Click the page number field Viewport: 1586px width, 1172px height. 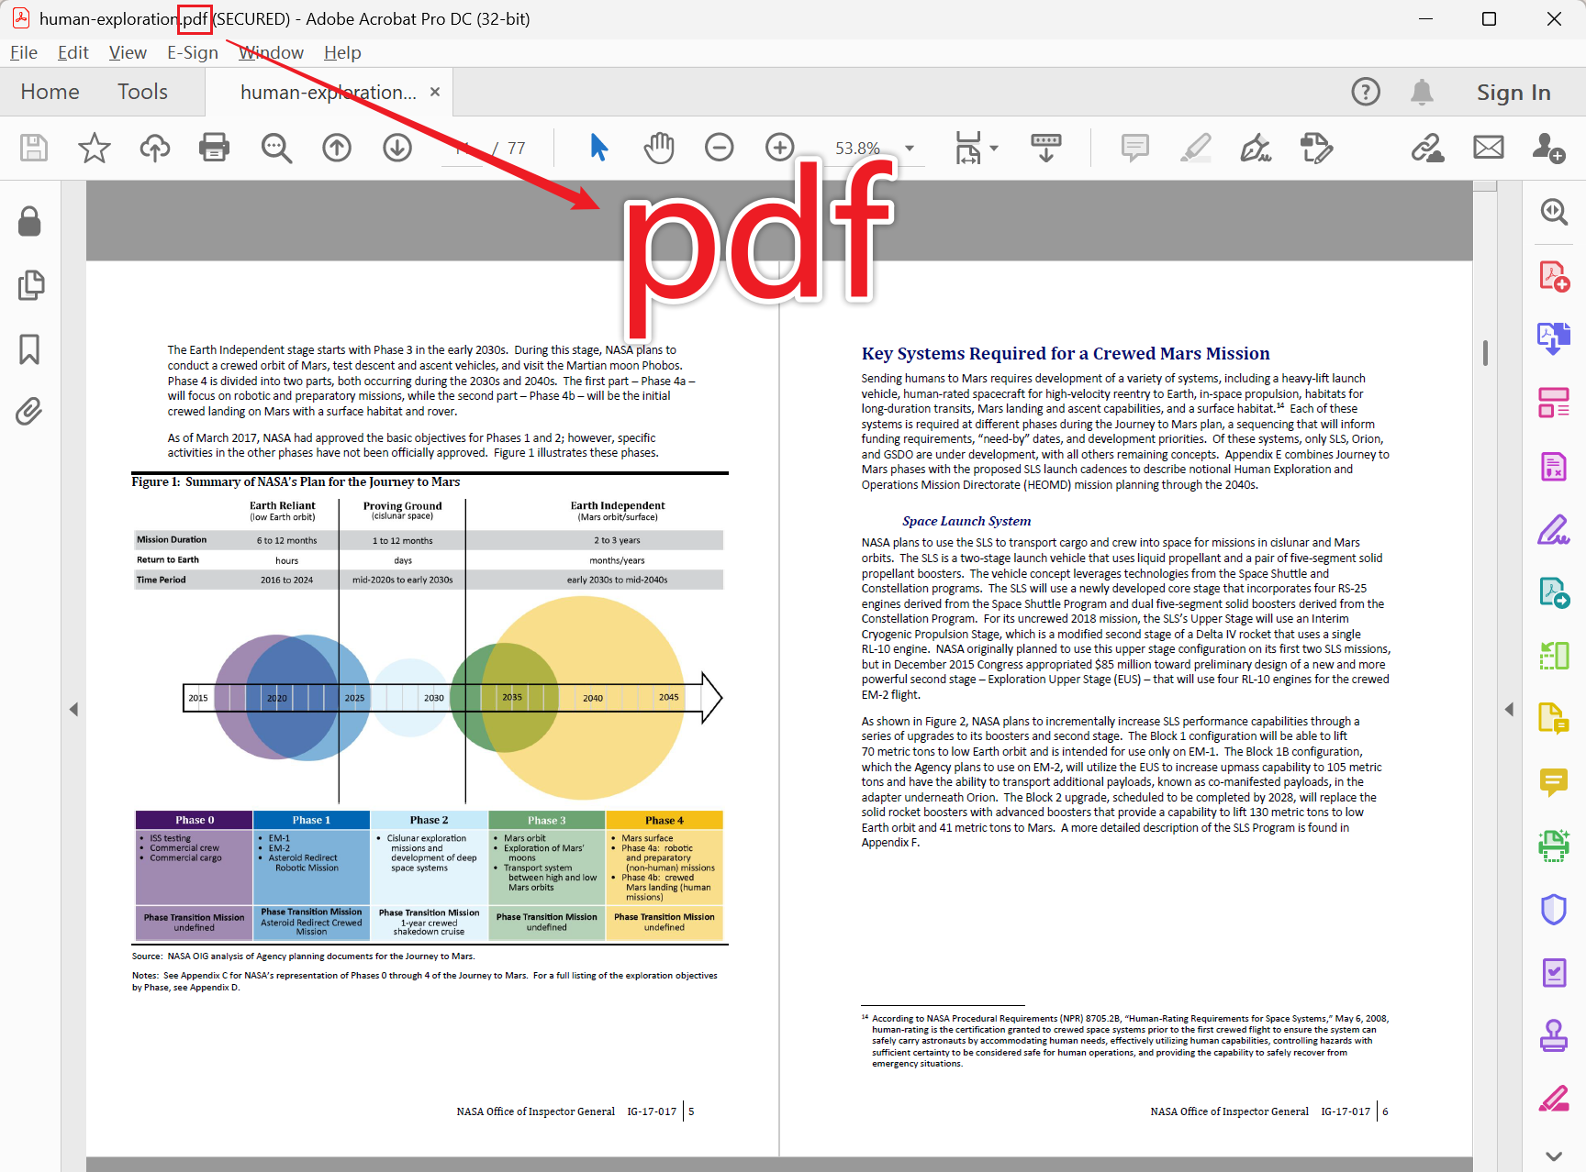tap(464, 148)
